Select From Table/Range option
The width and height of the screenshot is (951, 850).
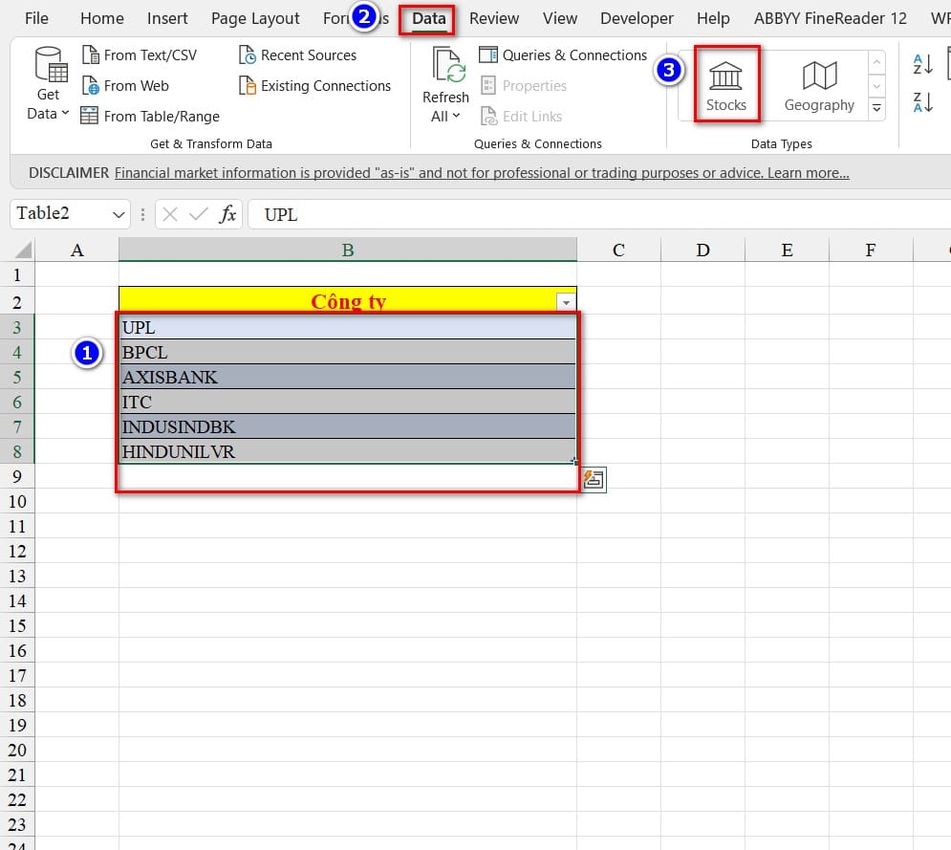[150, 116]
